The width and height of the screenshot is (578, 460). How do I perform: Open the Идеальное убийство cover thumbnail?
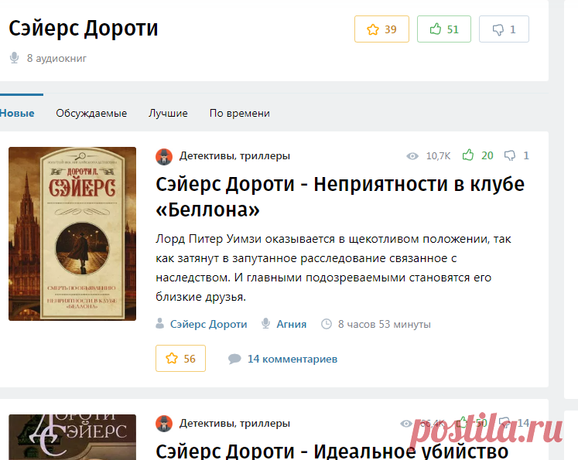coord(72,437)
